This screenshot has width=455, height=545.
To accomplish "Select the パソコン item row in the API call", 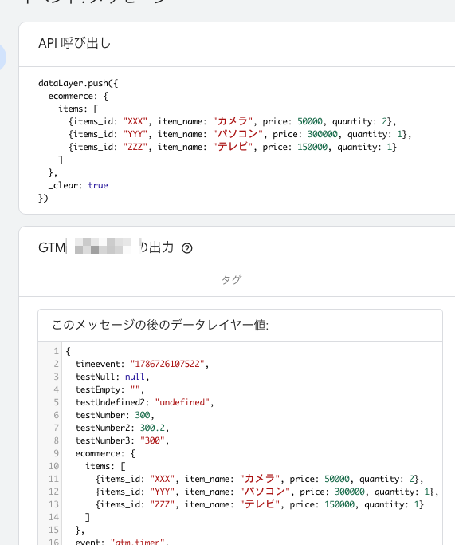I will (x=240, y=134).
